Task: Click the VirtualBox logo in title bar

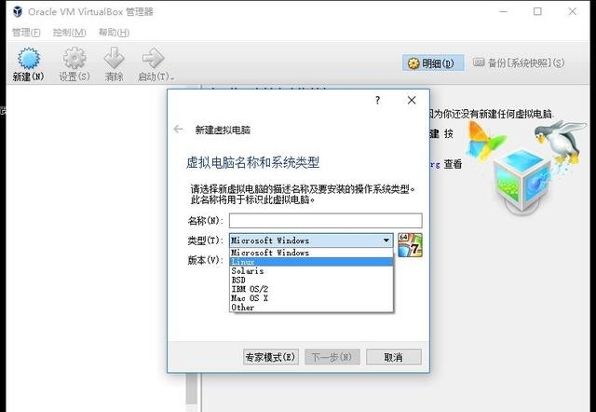Action: point(17,11)
